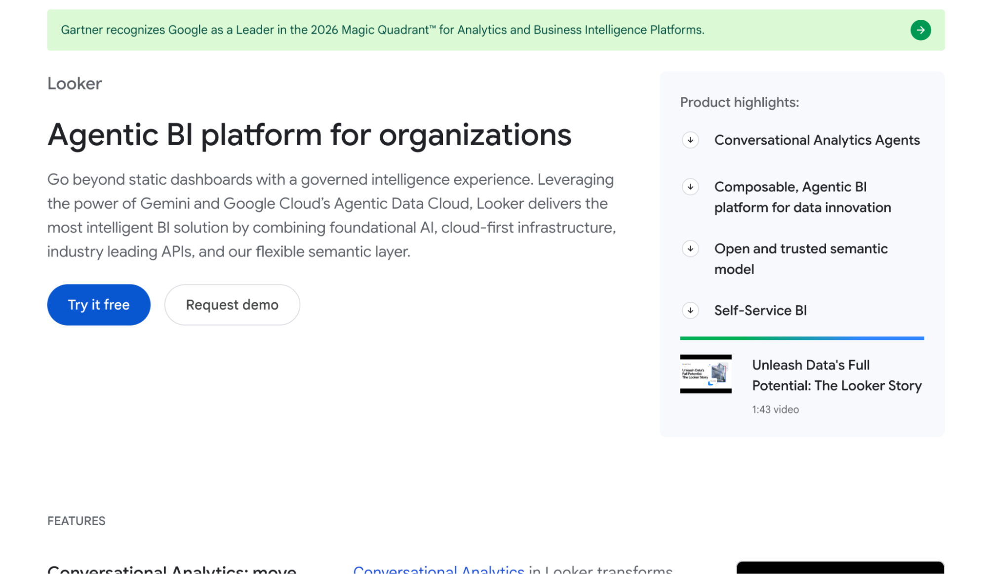Click the Try it free button
The image size is (987, 574).
coord(99,305)
